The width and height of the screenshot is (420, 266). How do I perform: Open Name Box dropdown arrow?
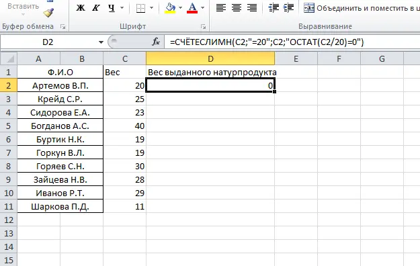tap(101, 42)
